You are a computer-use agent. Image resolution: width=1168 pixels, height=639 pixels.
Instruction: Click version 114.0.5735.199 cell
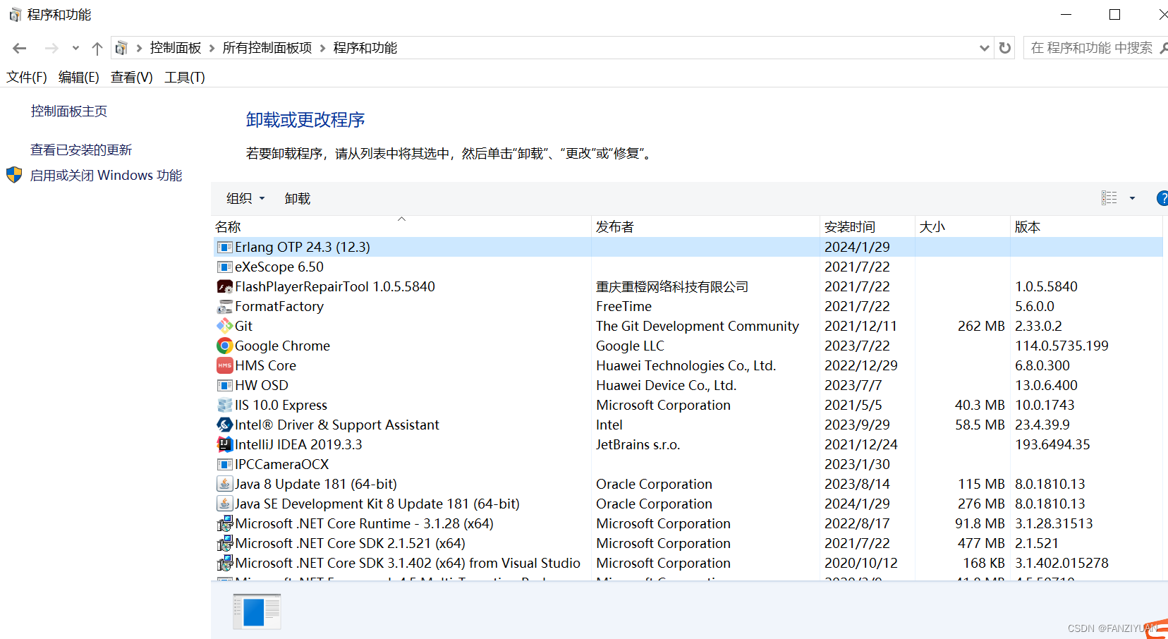pyautogui.click(x=1061, y=346)
